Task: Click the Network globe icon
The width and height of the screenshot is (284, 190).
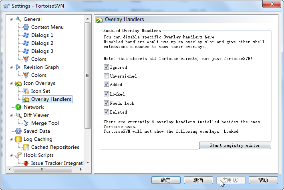Action: pyautogui.click(x=18, y=107)
